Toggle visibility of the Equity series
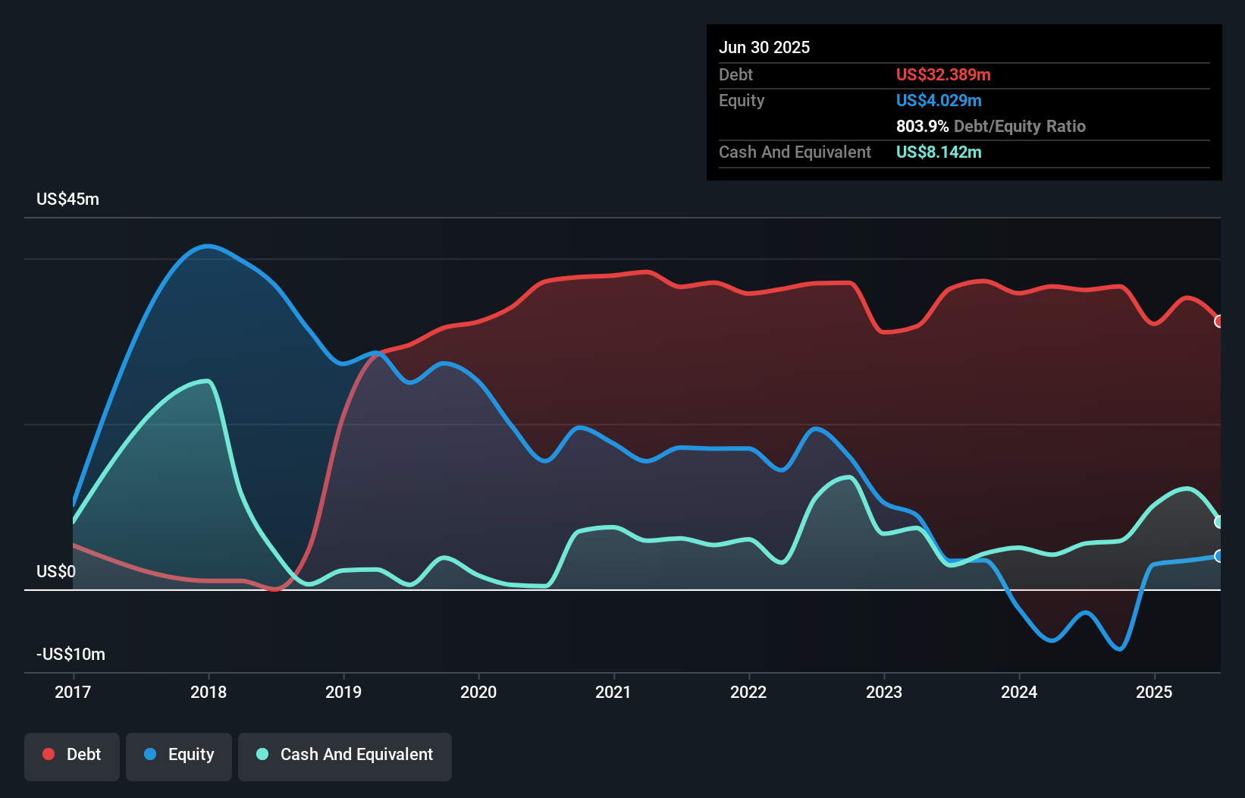The width and height of the screenshot is (1245, 798). pyautogui.click(x=178, y=755)
